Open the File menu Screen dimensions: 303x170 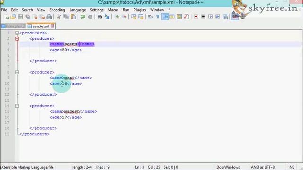[4, 10]
